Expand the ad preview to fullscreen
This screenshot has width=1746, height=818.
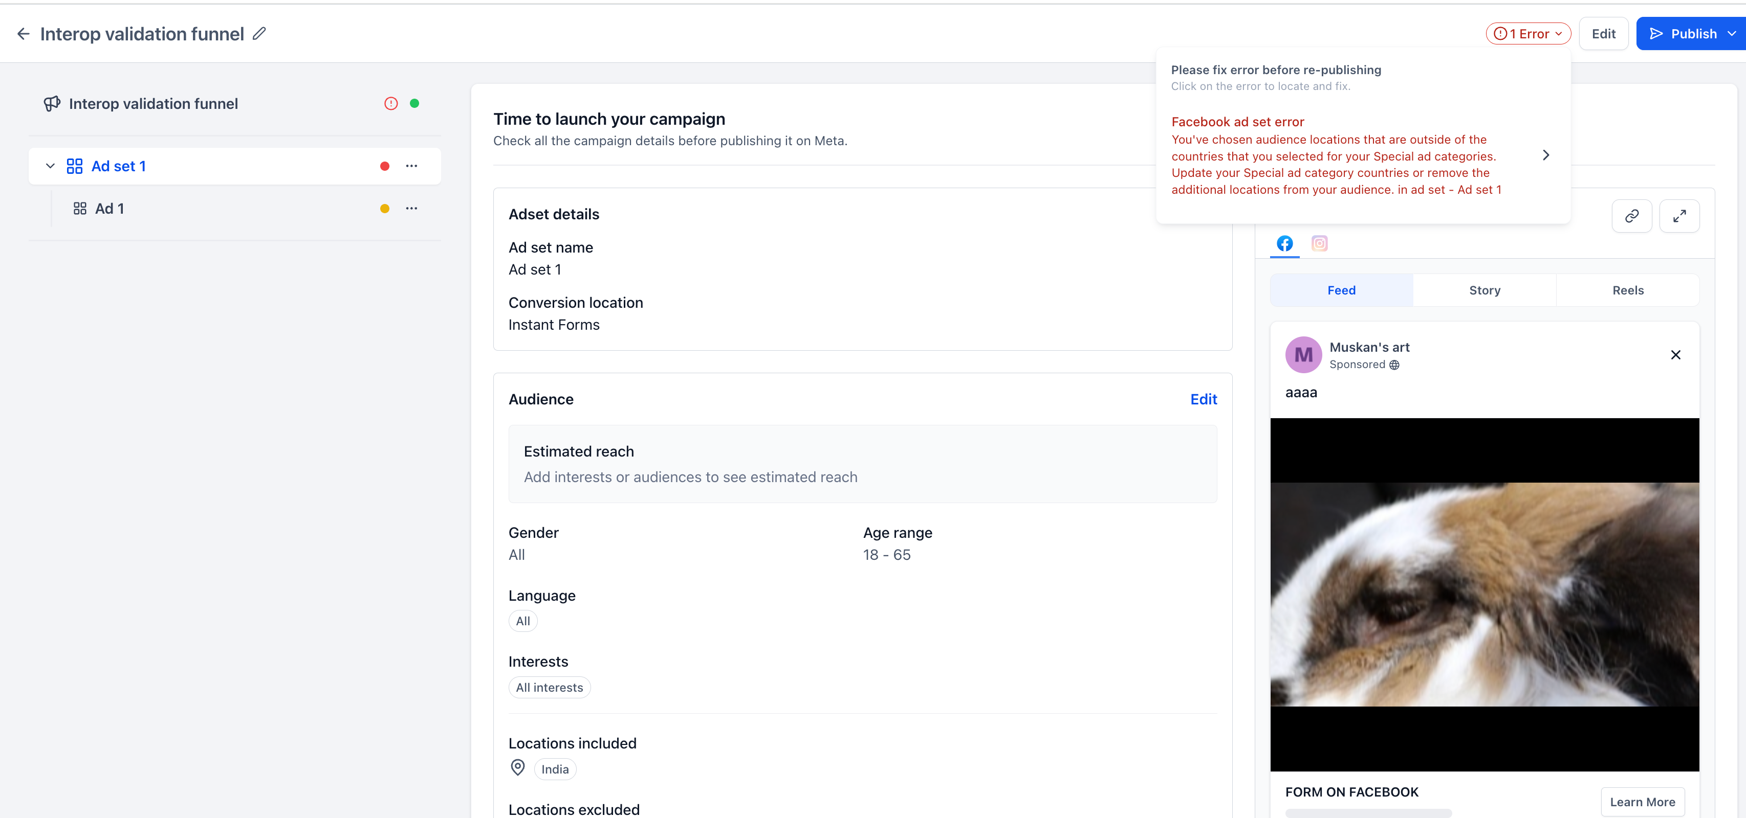point(1679,216)
